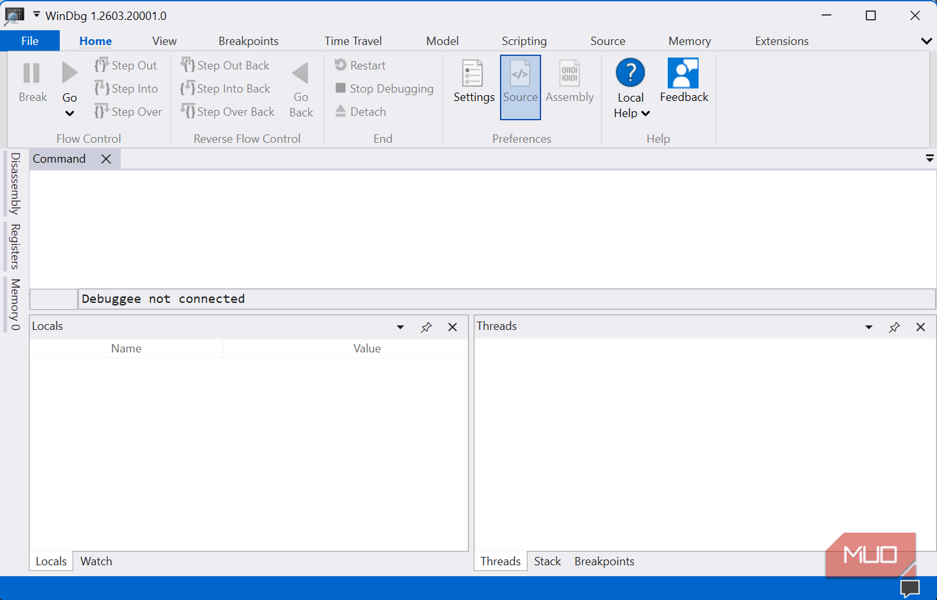Switch to the Stack tab
Screen dimensions: 937x600
(548, 561)
